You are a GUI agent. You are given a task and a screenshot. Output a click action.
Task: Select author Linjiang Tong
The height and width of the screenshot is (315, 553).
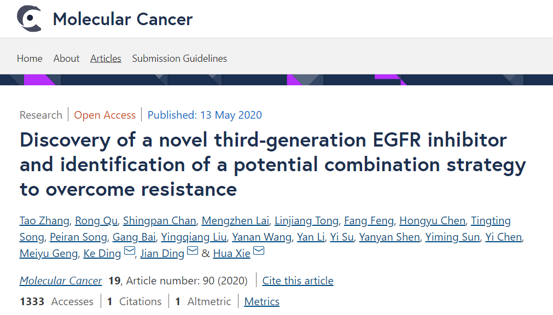(x=306, y=221)
